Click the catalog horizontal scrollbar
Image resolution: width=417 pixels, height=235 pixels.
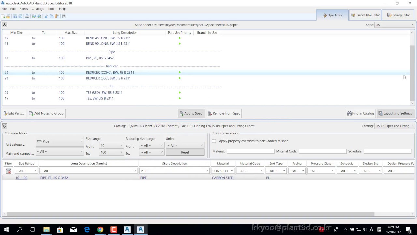191,214
